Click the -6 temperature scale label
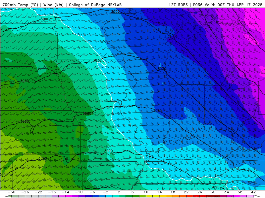 tap(92, 192)
